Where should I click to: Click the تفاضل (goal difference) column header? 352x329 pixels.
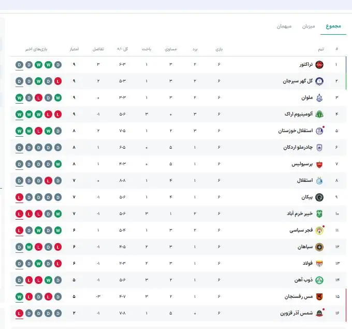pos(98,49)
